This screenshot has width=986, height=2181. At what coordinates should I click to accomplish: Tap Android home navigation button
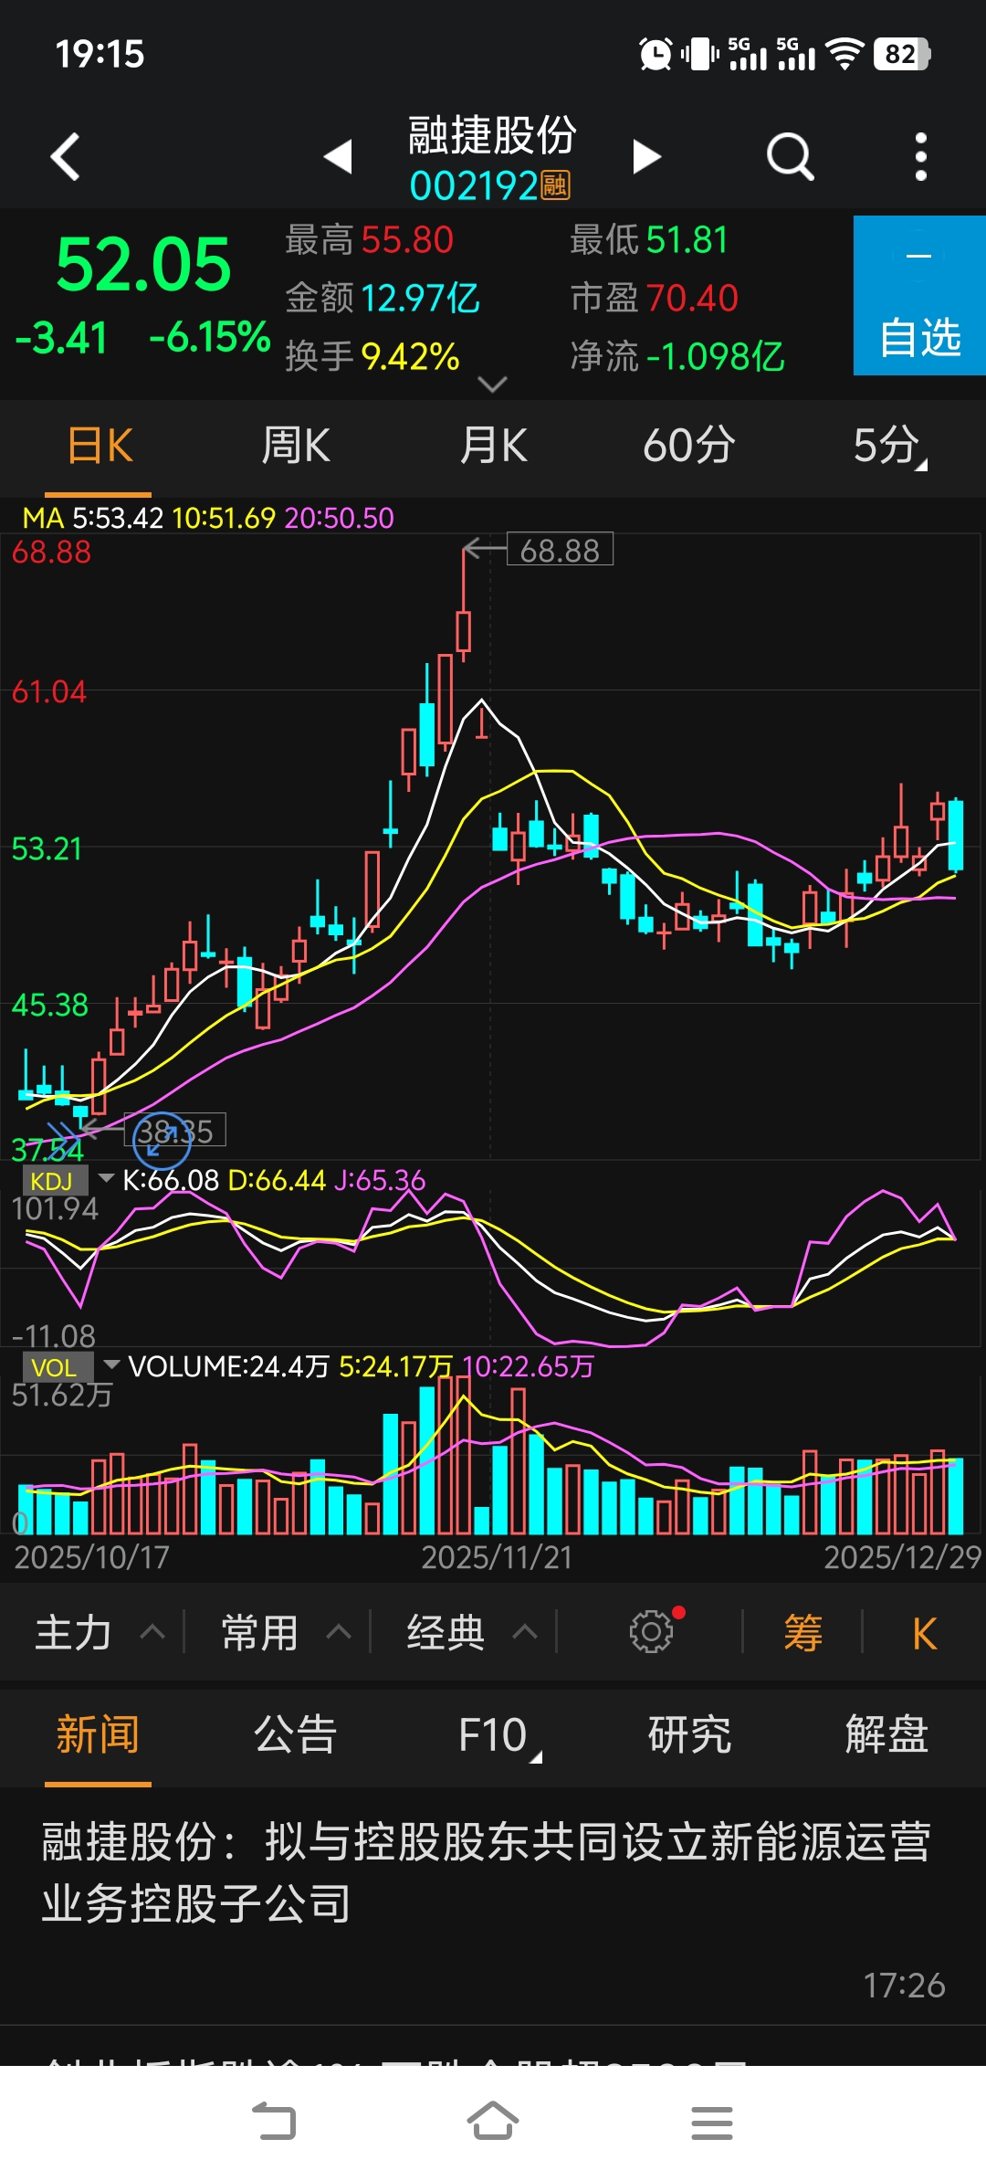493,2122
